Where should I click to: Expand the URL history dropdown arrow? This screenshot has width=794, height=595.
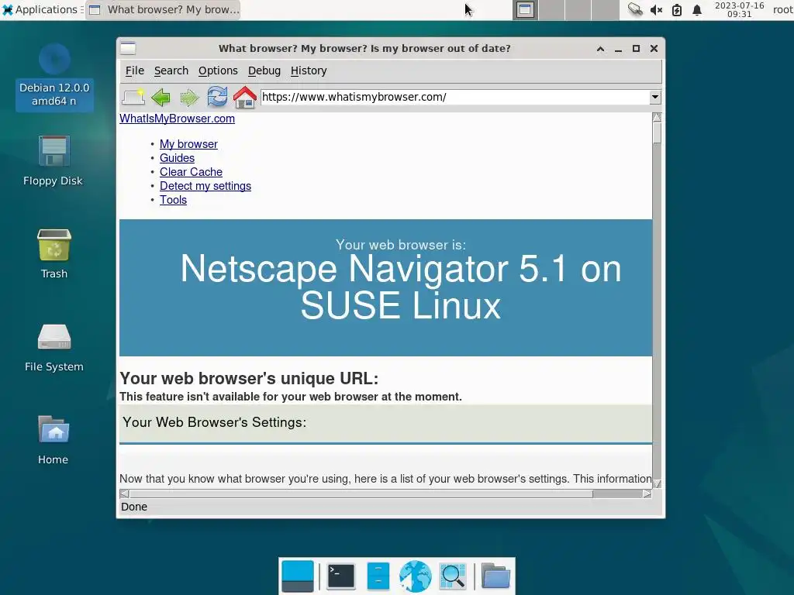[x=654, y=97]
